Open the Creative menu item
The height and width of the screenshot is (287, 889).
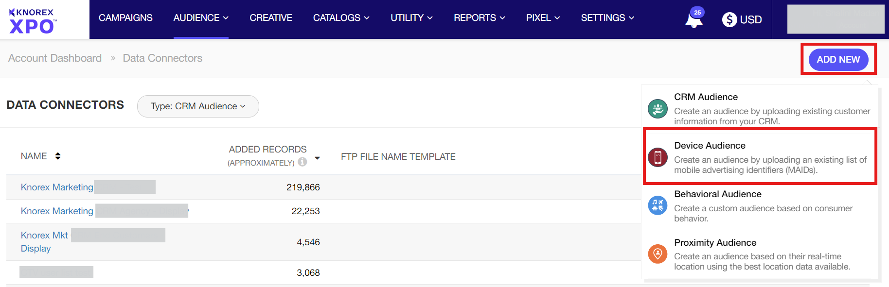(x=271, y=18)
